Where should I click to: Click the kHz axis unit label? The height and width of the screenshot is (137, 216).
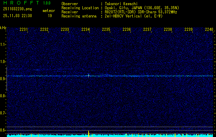point(3,28)
